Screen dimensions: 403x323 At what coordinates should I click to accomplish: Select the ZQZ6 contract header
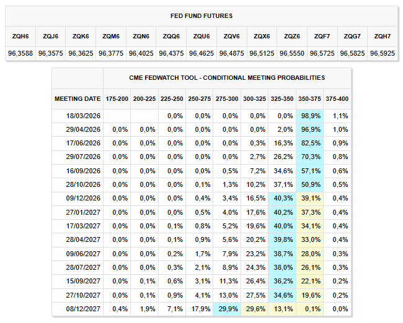[x=292, y=37]
